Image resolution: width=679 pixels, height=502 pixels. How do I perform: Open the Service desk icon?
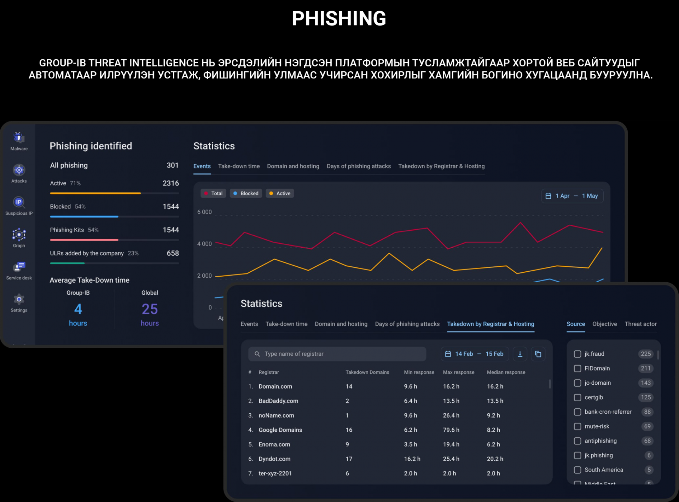coord(19,267)
